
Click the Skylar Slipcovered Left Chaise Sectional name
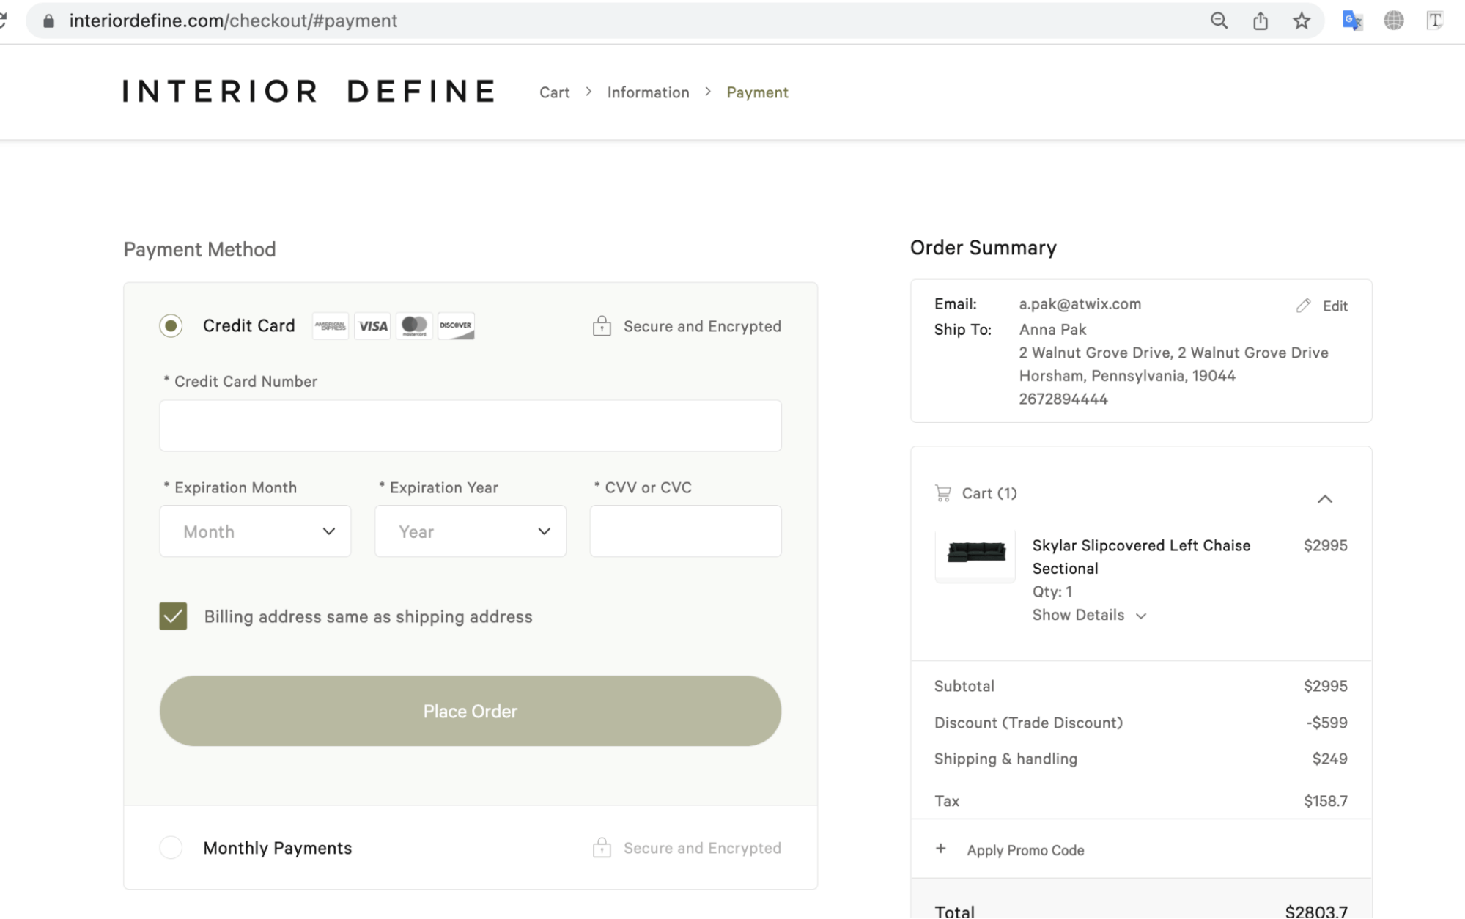[x=1141, y=557]
